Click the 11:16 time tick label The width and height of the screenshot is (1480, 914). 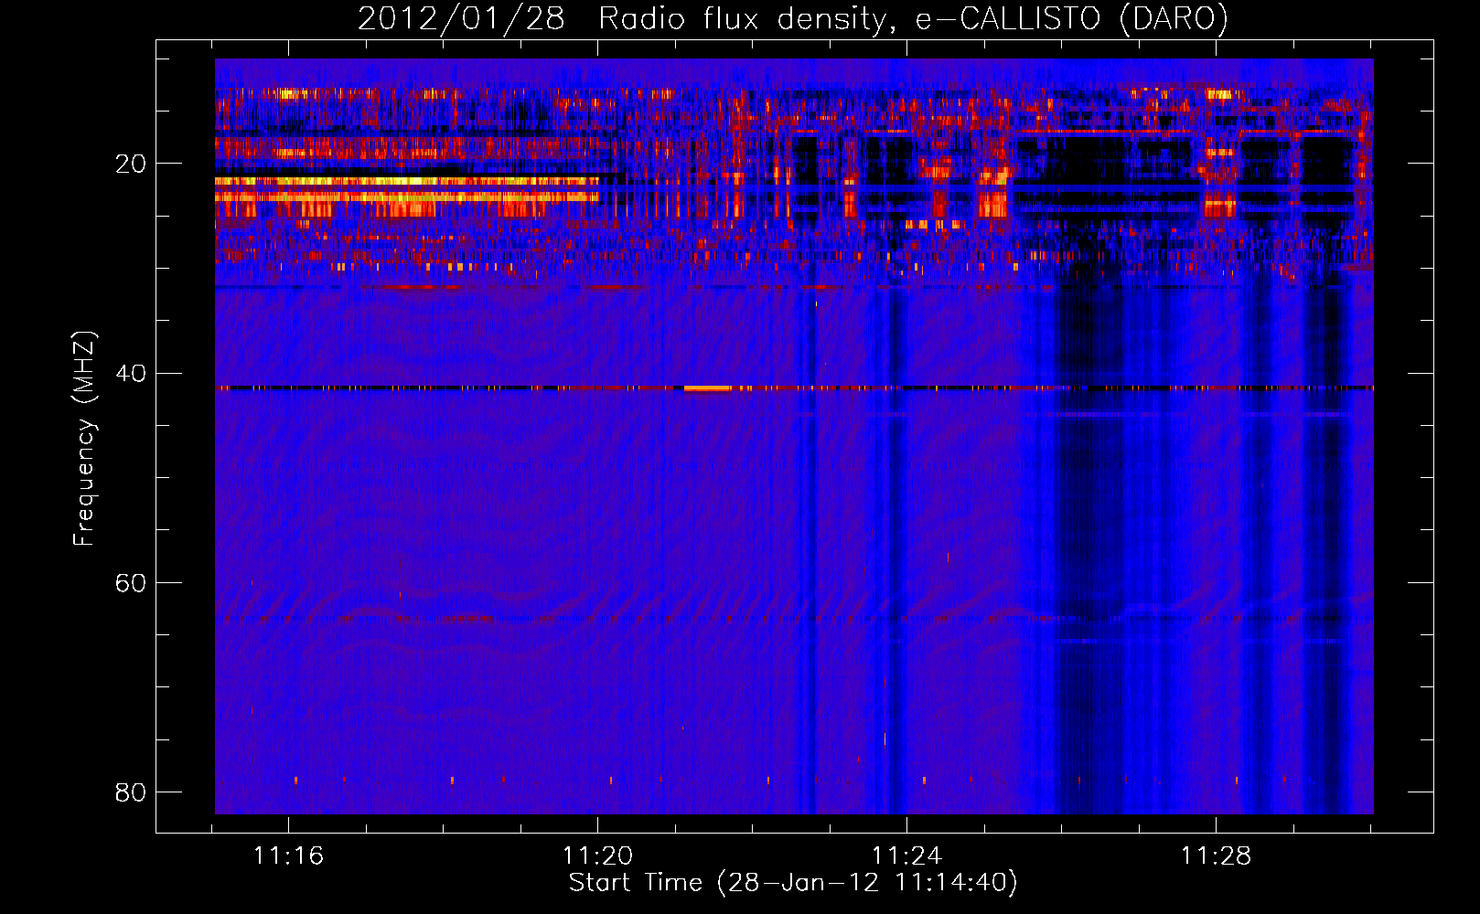(x=288, y=856)
